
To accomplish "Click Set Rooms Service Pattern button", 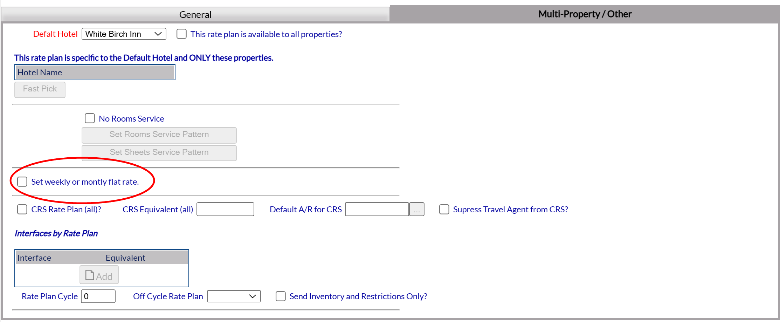I will 159,135.
